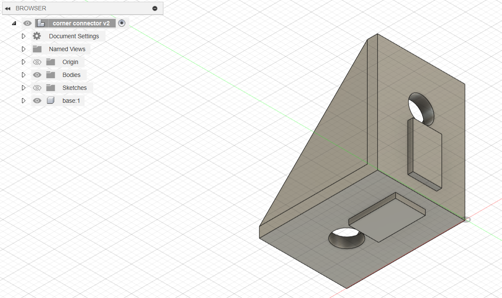Activate corner connector v2 radio button

tap(122, 23)
